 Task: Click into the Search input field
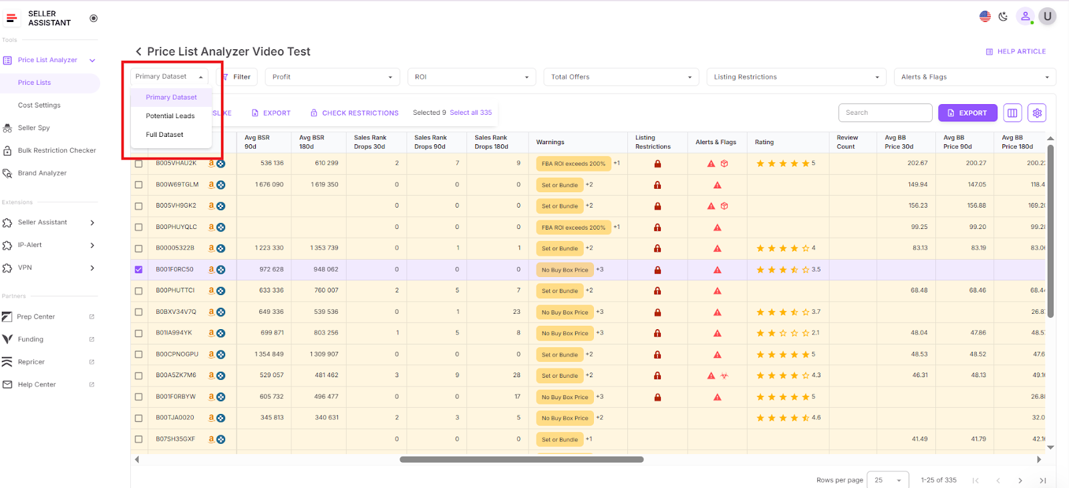click(x=885, y=113)
